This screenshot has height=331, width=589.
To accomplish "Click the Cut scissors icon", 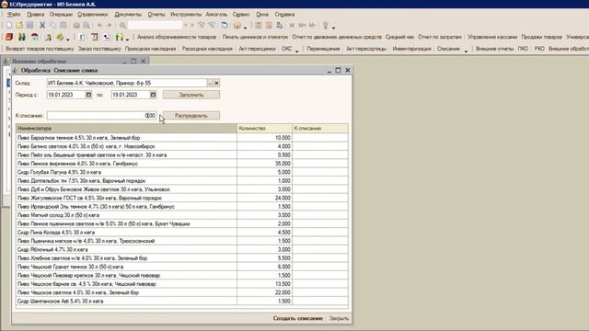I will coord(42,26).
